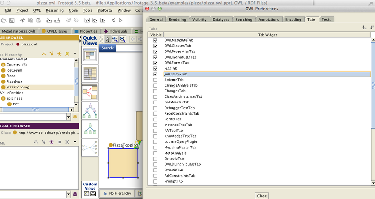Viewport: 375px width, 199px height.
Task: Click the create instance icon in Instance Browser
Action: point(52,142)
